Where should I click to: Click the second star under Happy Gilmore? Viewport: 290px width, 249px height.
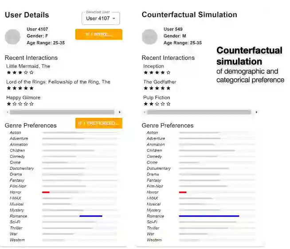click(x=14, y=104)
